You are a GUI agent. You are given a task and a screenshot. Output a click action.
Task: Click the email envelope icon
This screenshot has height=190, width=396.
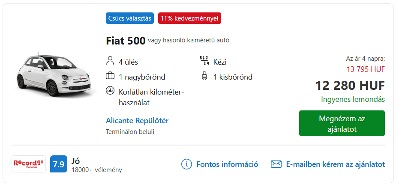tap(276, 164)
